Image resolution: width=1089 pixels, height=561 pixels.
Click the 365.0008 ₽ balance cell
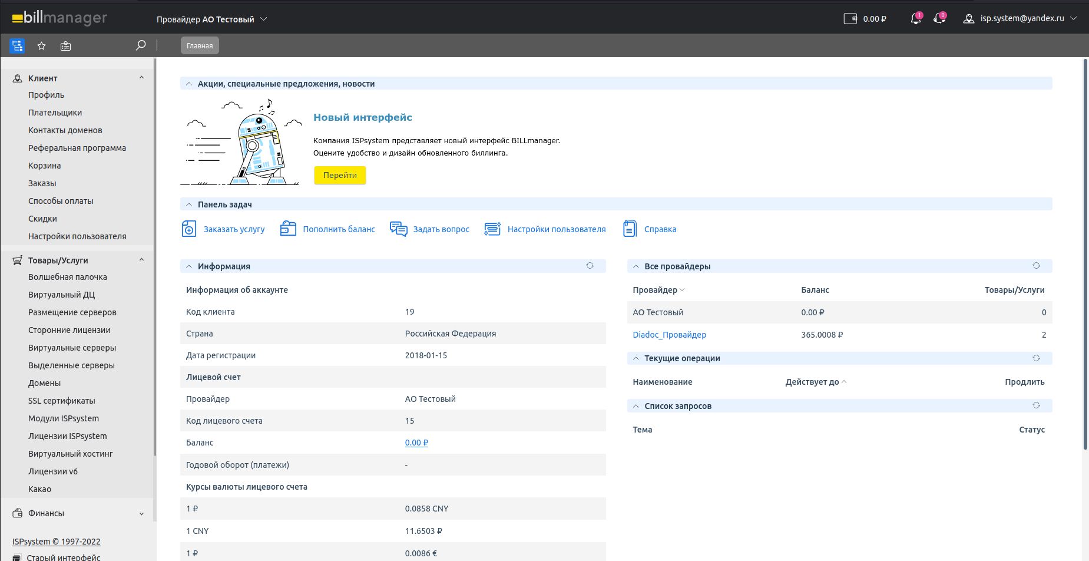tap(822, 335)
